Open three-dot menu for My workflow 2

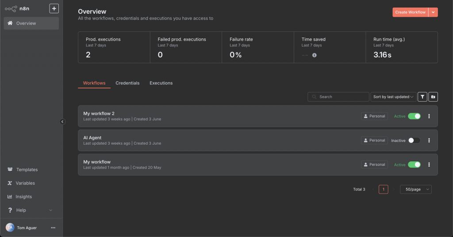click(x=429, y=116)
